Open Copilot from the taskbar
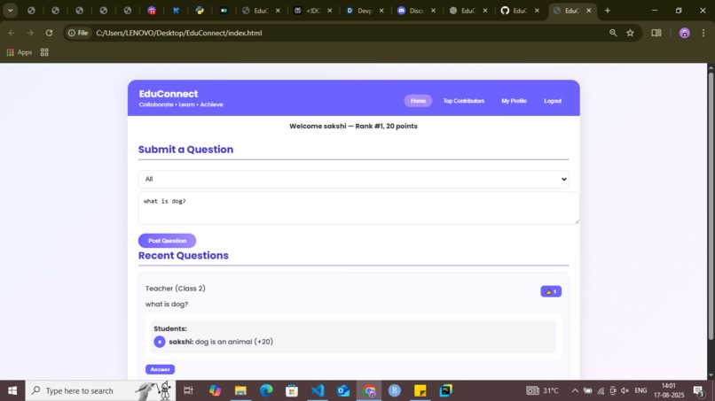 215,390
